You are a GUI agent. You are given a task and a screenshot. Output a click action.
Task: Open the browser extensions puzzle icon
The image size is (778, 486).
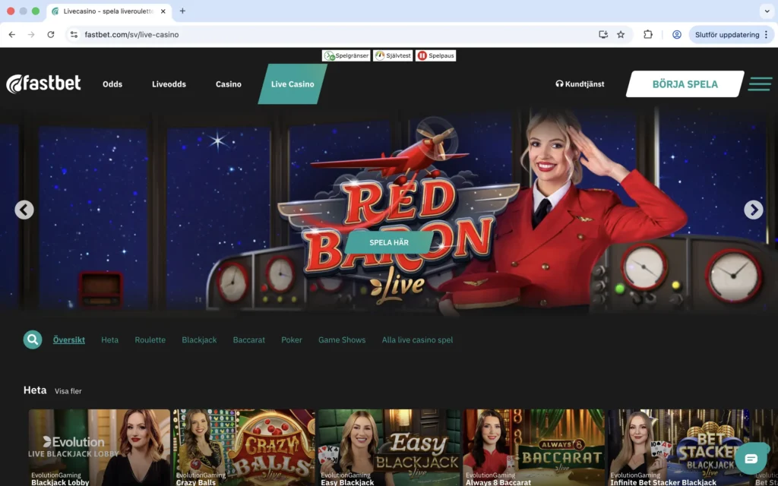(647, 35)
